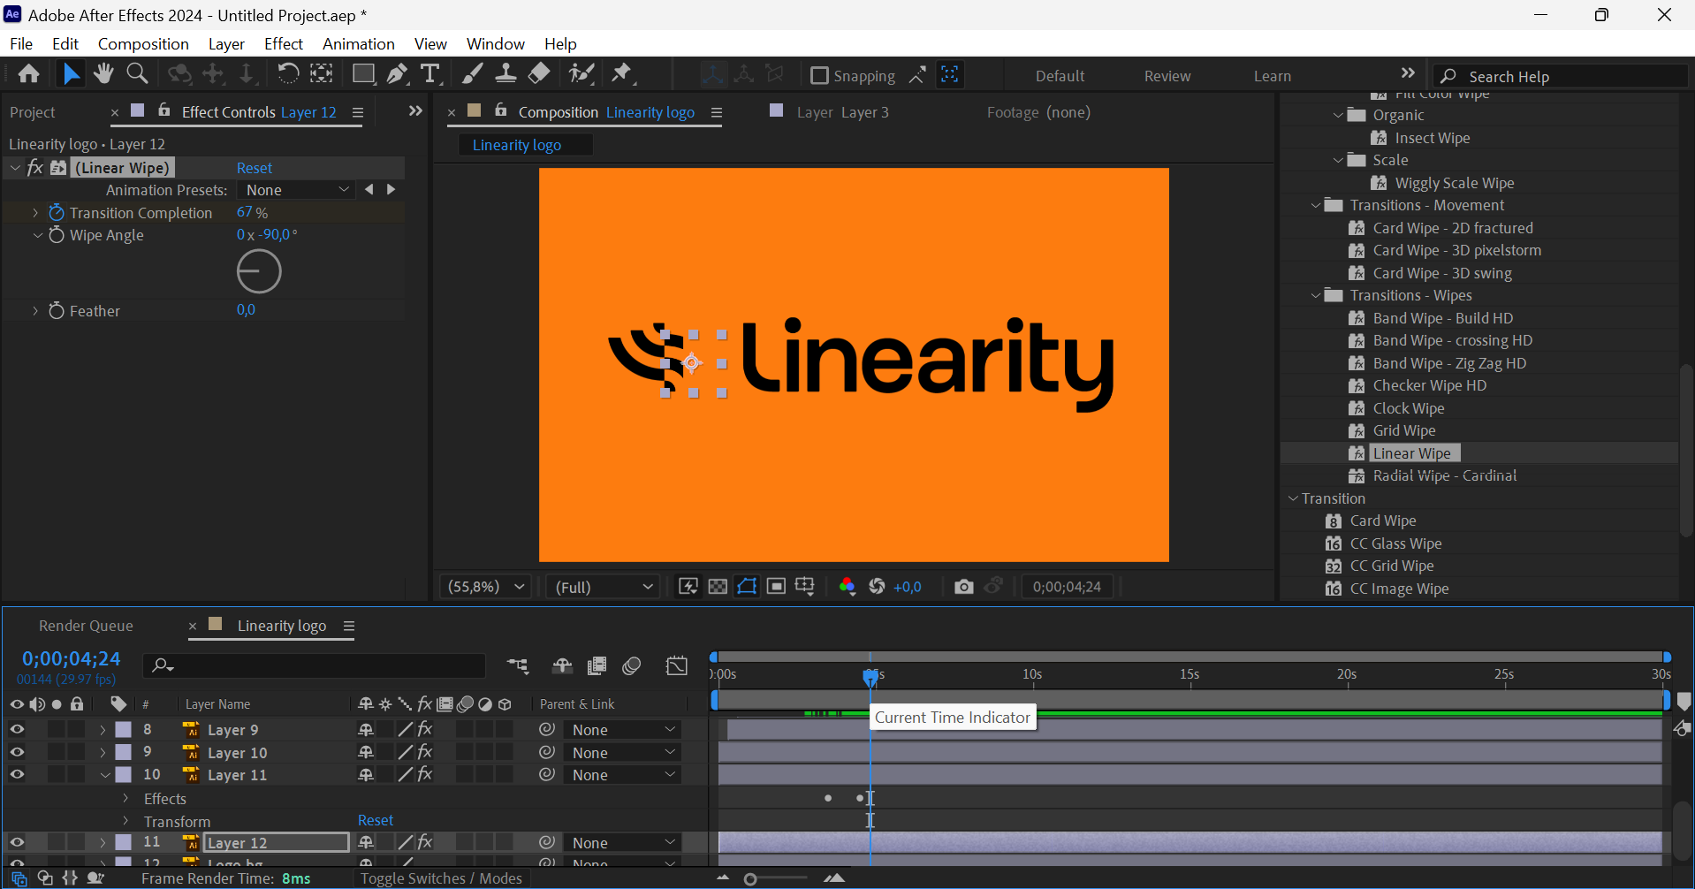Hide Layer 11 with its eye icon

click(17, 775)
